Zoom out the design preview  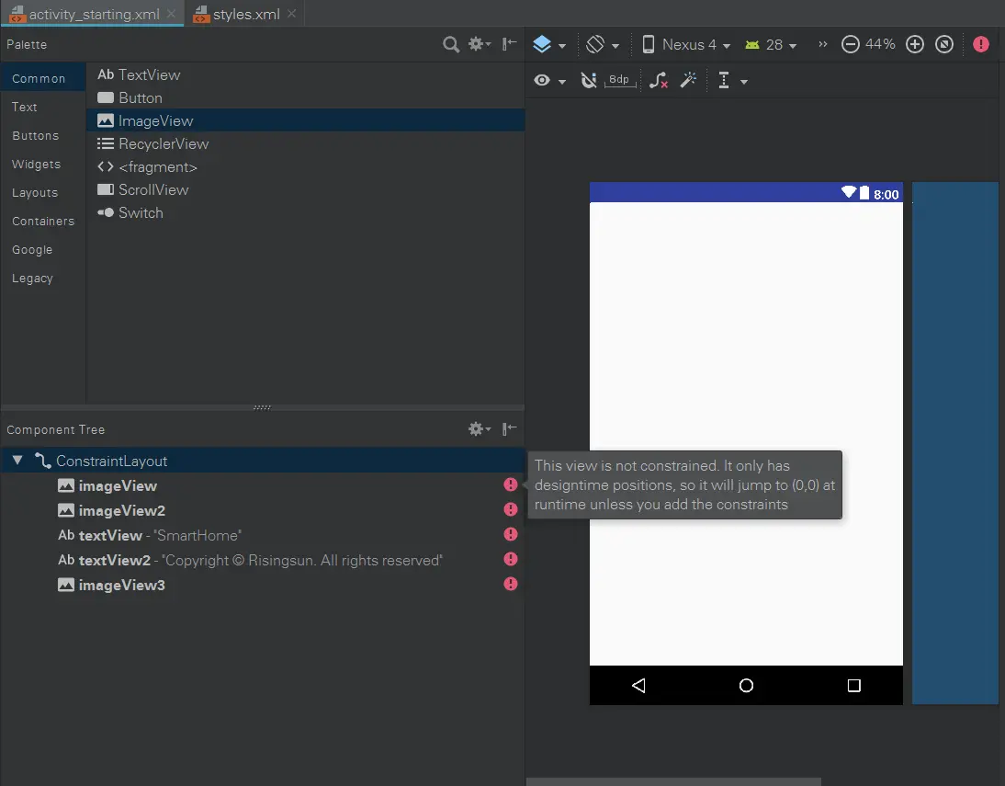(850, 44)
